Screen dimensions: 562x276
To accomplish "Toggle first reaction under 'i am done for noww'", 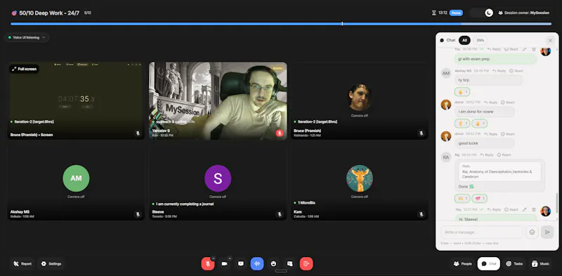I will 462,124.
